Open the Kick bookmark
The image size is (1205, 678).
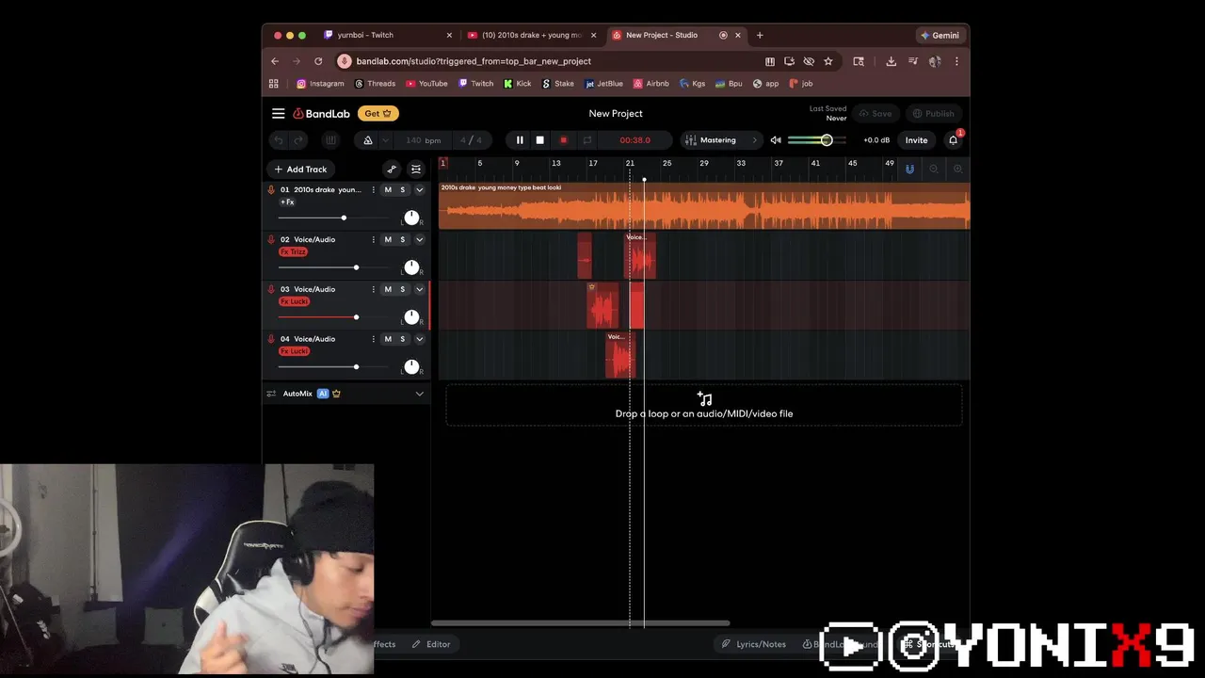coord(518,84)
